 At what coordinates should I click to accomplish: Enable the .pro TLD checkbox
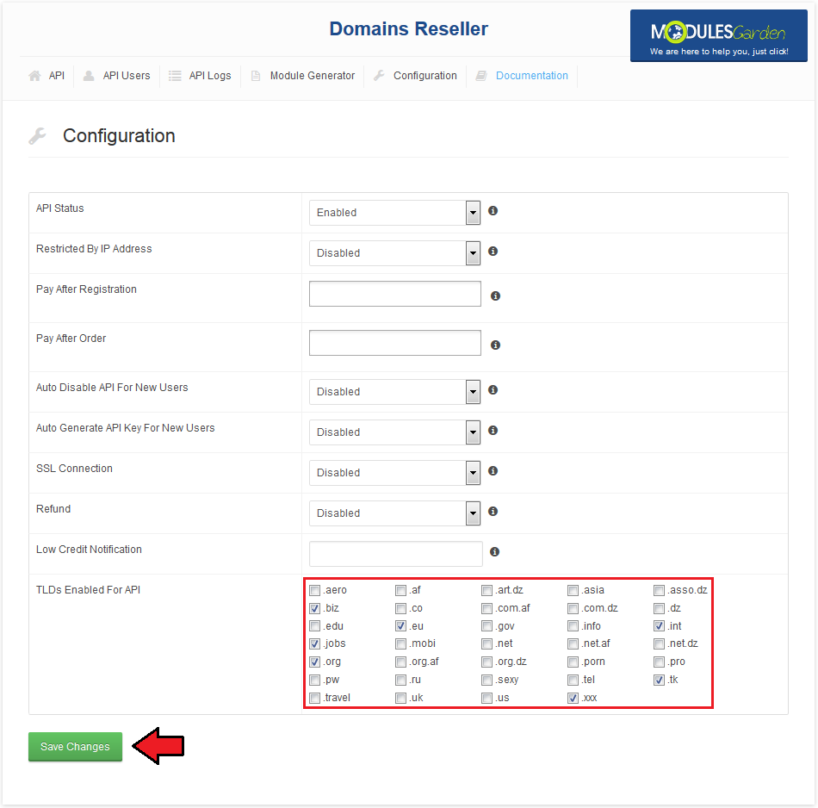pyautogui.click(x=659, y=662)
